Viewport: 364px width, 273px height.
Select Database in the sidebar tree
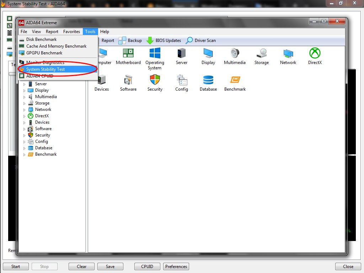tap(44, 148)
